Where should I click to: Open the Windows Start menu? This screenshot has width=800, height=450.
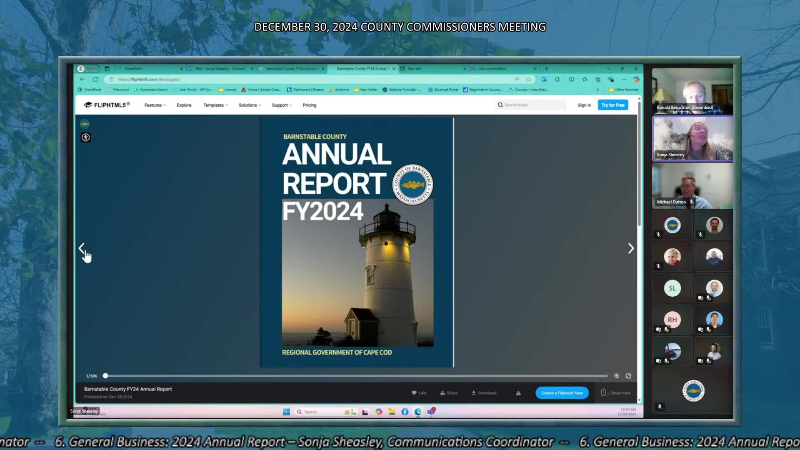click(286, 412)
